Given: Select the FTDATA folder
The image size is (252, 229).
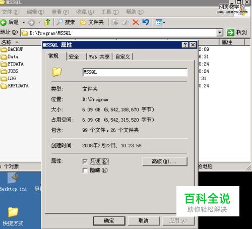Looking at the screenshot, I should [x=12, y=64].
